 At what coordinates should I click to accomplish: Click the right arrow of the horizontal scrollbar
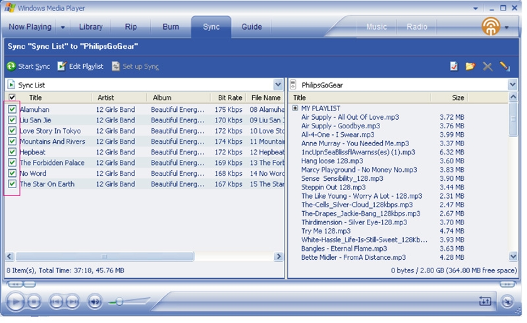tap(278, 257)
